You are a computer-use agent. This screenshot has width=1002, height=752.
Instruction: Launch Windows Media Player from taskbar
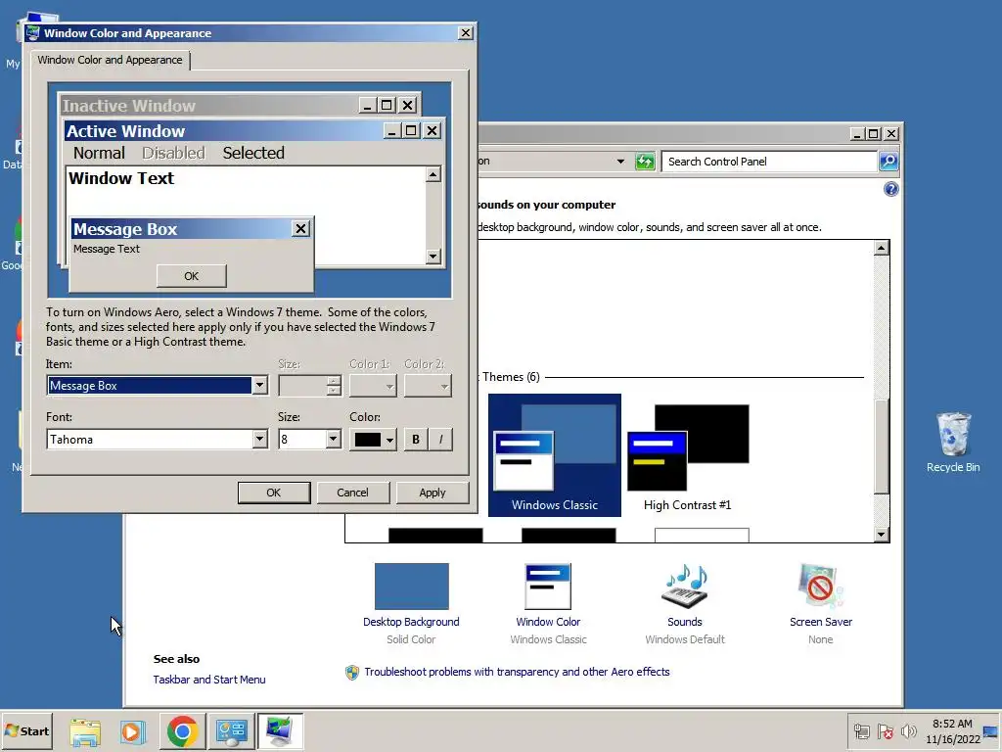click(x=133, y=731)
